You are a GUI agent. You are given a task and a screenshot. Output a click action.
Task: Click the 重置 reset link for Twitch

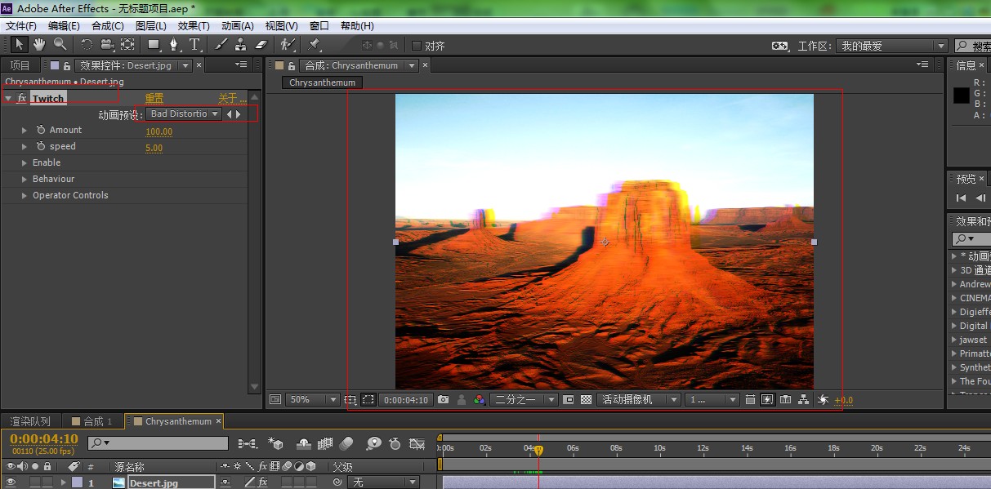coord(154,99)
